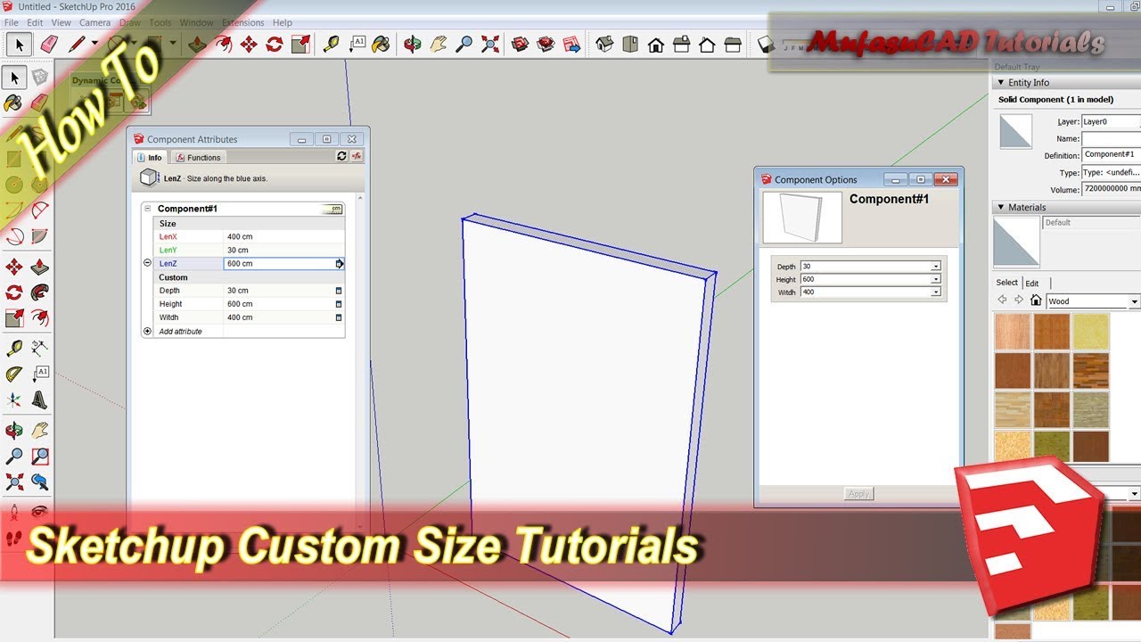Activate the Paint Bucket tool in the top toolbar
Viewport: 1141px width, 642px height.
[x=382, y=44]
